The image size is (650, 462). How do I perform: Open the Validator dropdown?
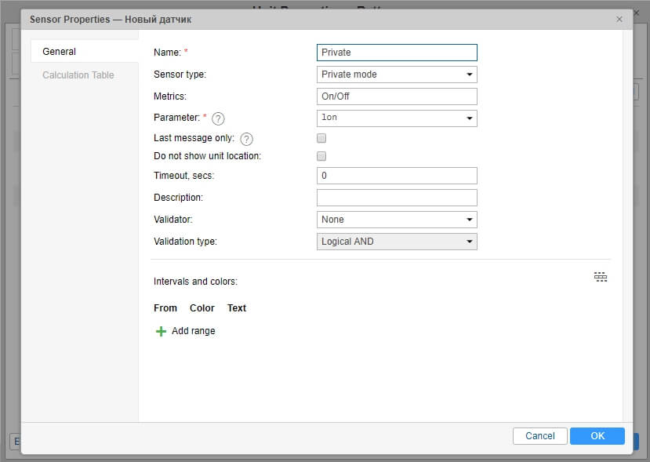tap(397, 220)
